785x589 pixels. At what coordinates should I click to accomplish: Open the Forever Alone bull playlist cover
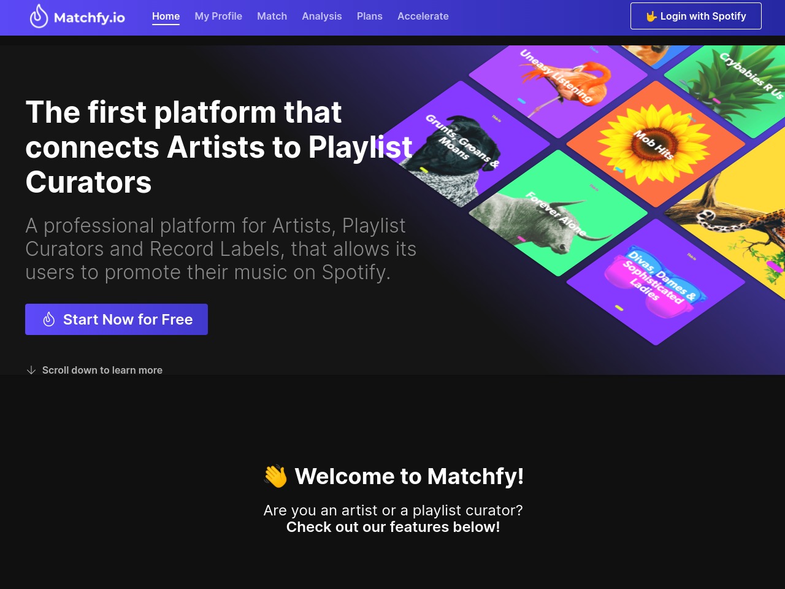pyautogui.click(x=558, y=213)
